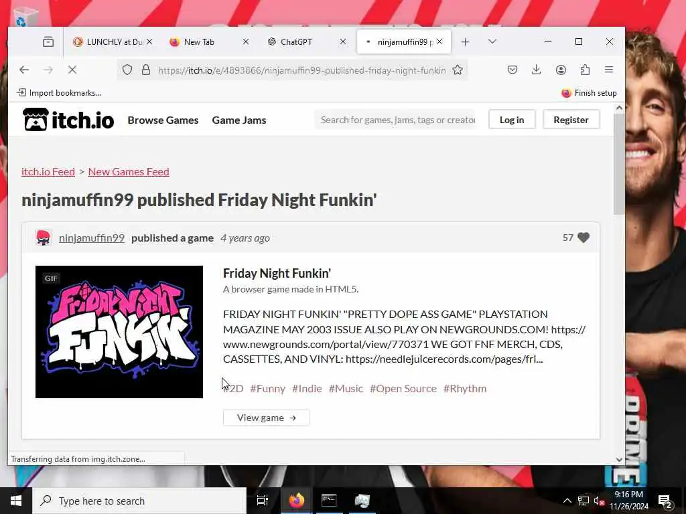Image resolution: width=686 pixels, height=514 pixels.
Task: Click the Friday Night Funkin' GIF thumbnail
Action: [119, 332]
